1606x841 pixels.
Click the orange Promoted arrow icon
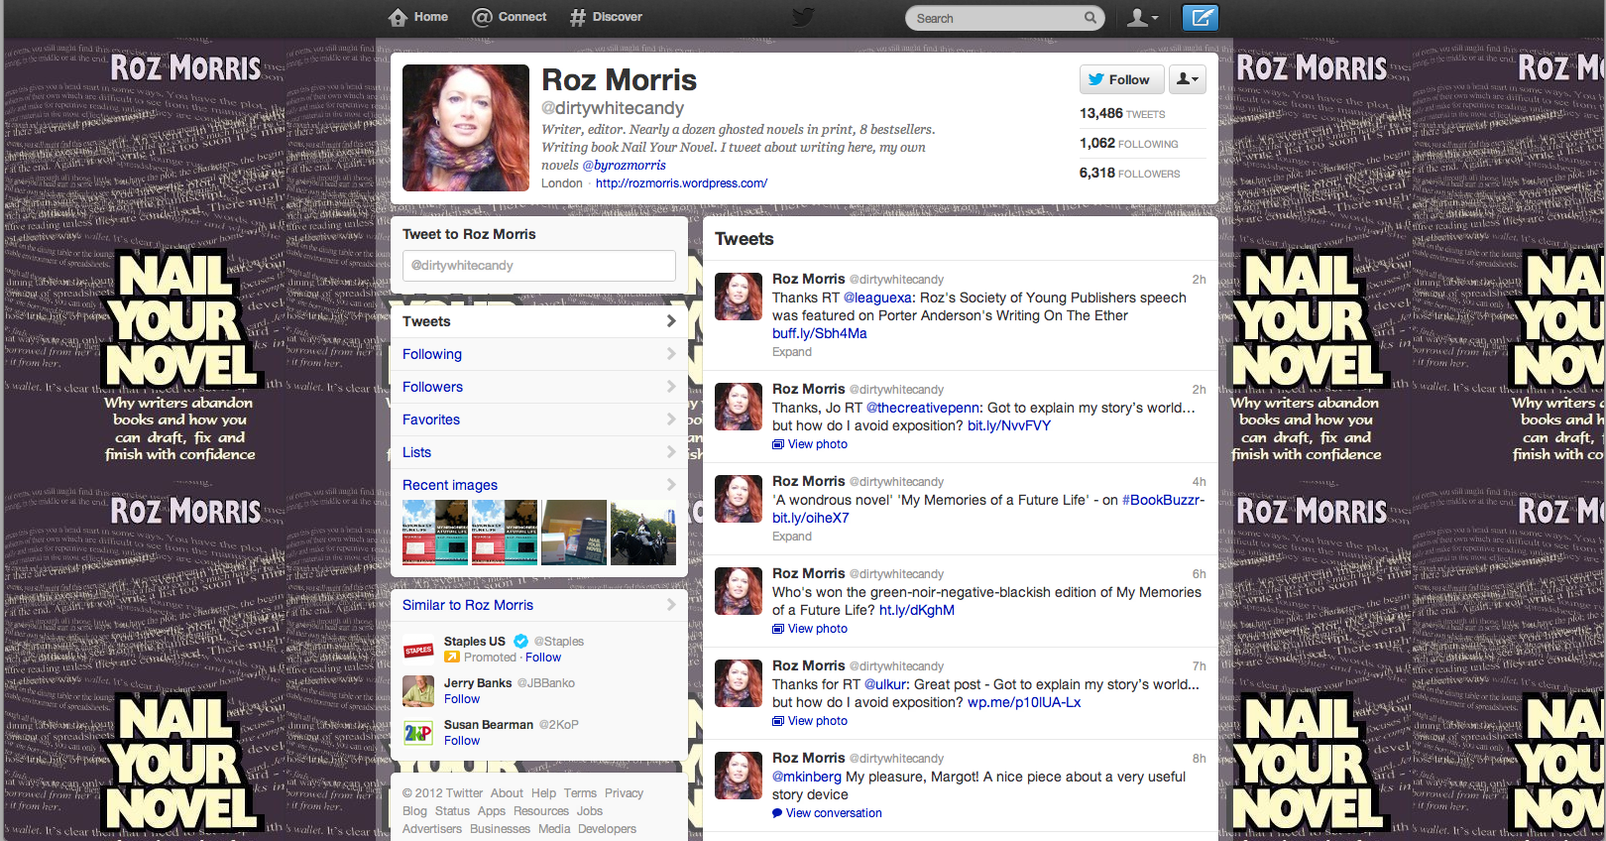452,658
